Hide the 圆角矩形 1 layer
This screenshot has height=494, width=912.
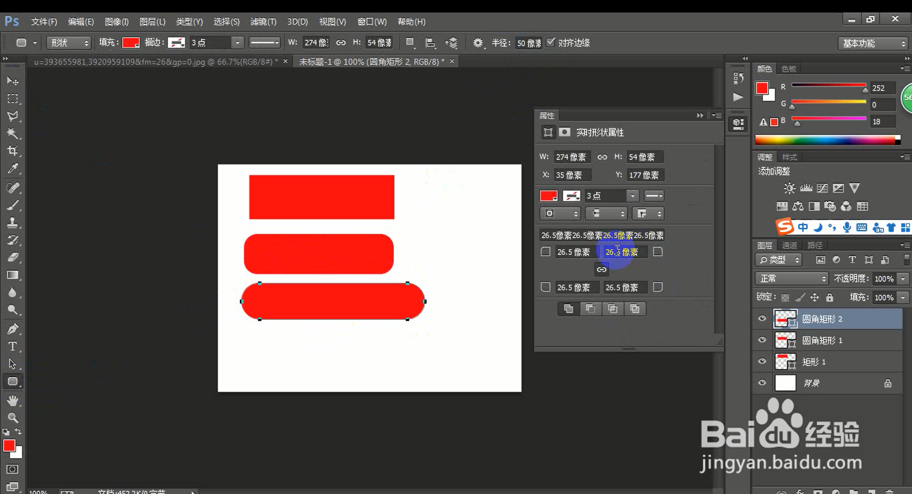pyautogui.click(x=762, y=340)
